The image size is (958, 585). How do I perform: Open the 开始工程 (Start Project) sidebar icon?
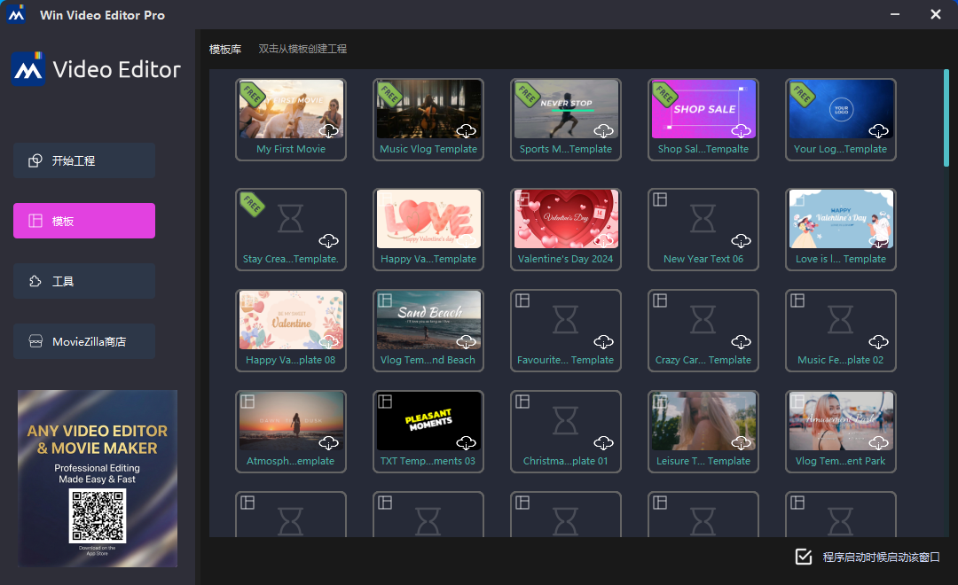[x=84, y=160]
